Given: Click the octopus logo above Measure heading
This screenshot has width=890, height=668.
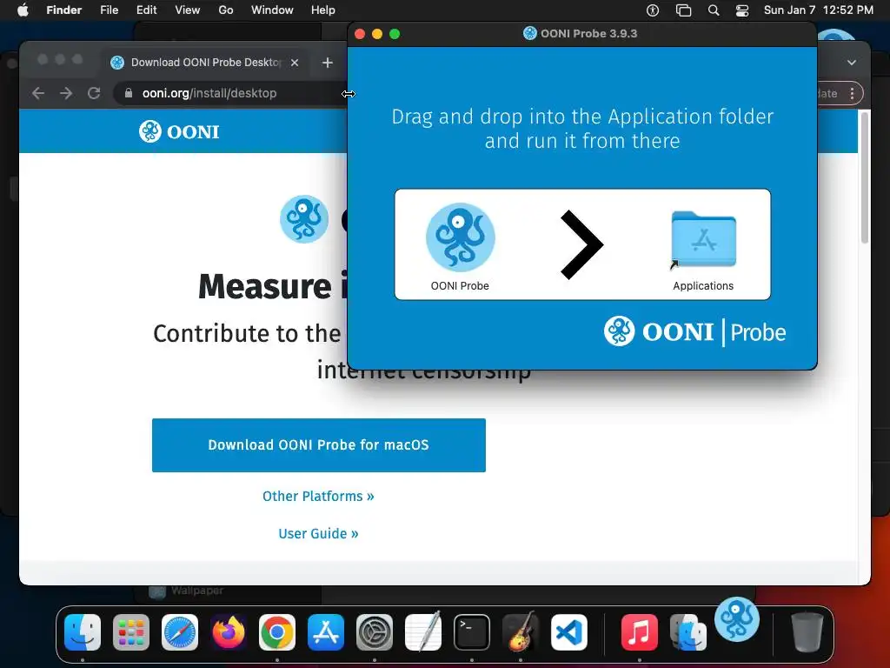Looking at the screenshot, I should [x=304, y=219].
